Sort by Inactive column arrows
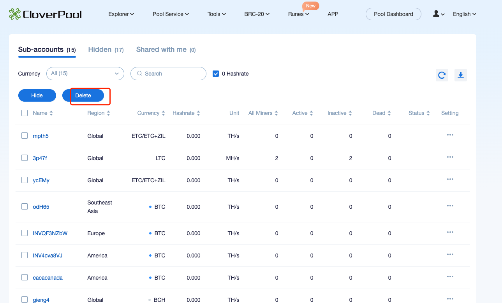Screen dimensions: 502x303 tap(350, 113)
